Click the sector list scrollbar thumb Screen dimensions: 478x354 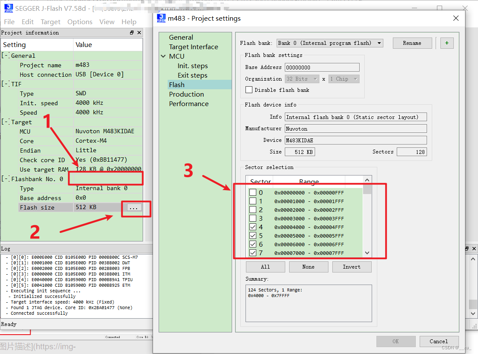[367, 189]
